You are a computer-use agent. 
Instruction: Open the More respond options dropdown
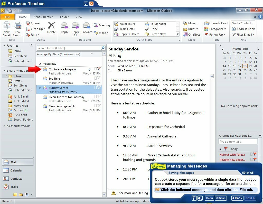(x=101, y=33)
